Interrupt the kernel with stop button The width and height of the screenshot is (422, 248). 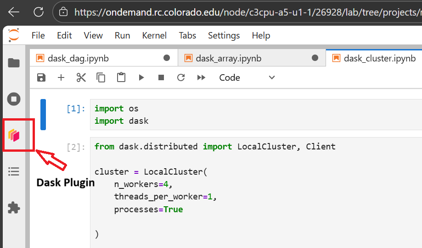click(x=161, y=77)
